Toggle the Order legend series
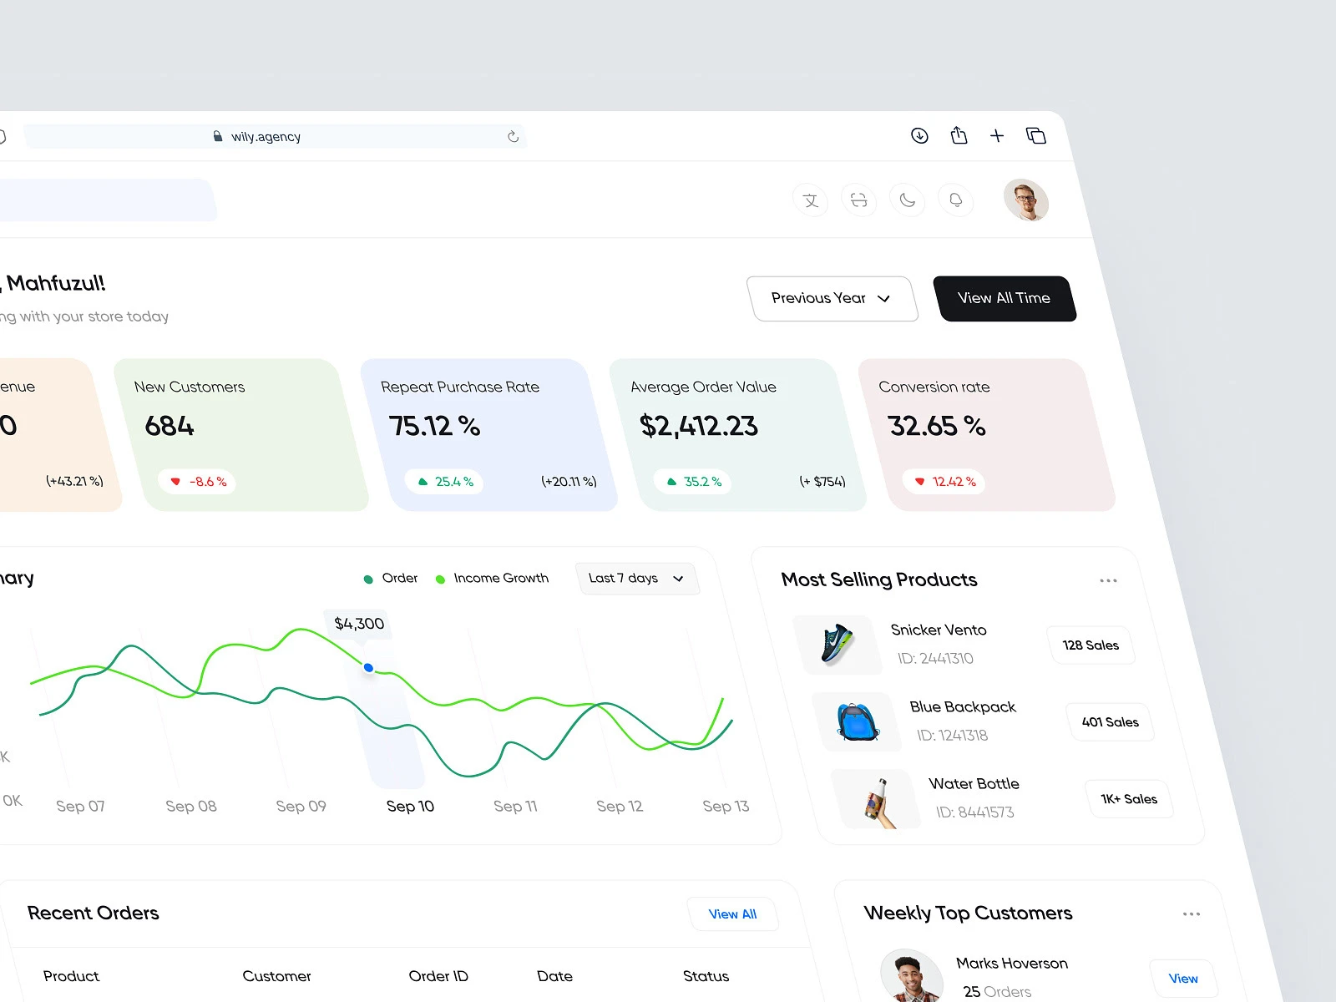1336x1002 pixels. pyautogui.click(x=391, y=578)
